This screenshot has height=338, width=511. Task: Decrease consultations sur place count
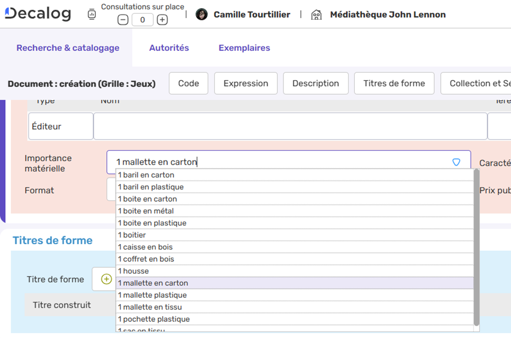point(123,20)
